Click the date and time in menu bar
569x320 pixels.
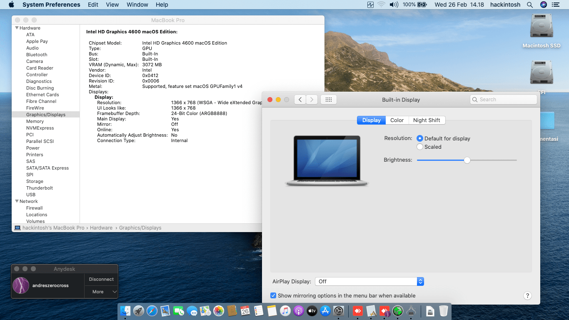(459, 5)
